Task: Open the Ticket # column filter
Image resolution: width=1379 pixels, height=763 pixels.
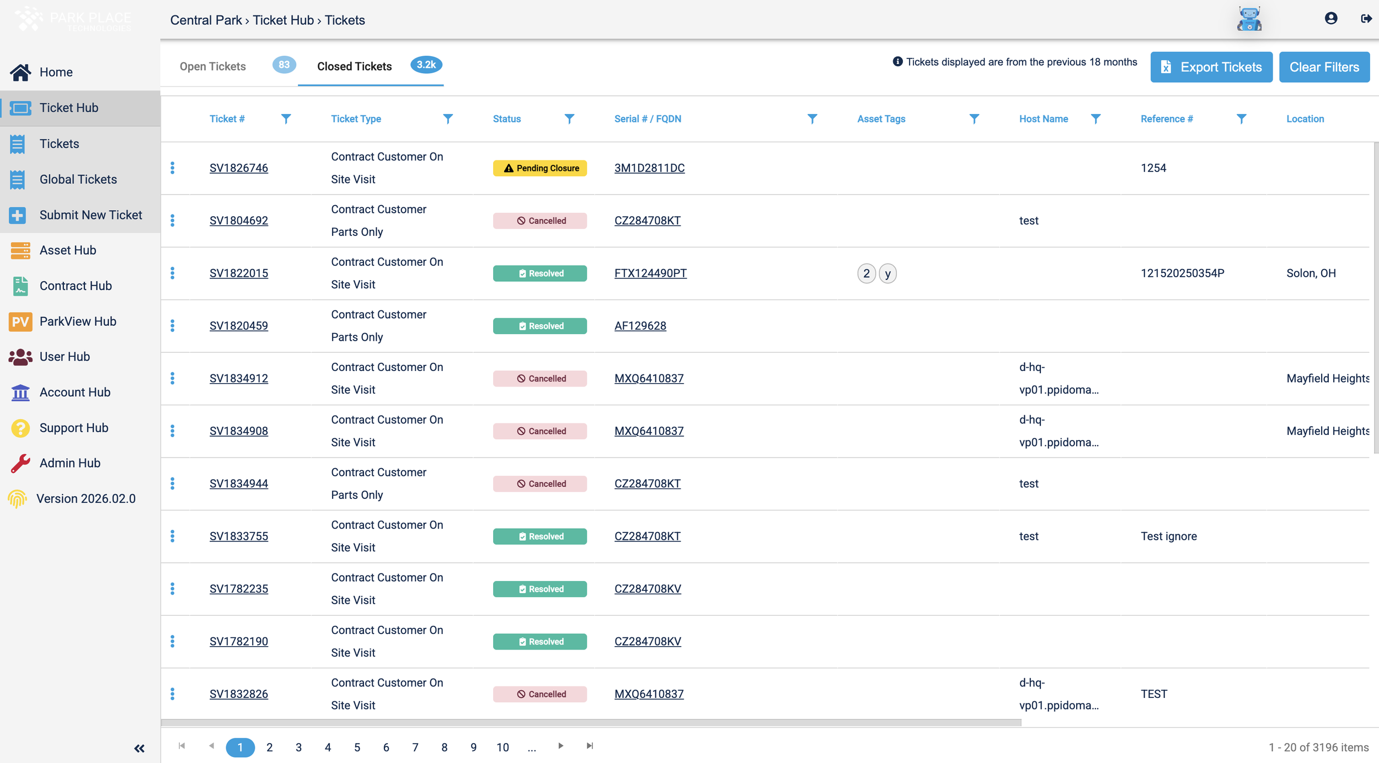Action: tap(286, 119)
